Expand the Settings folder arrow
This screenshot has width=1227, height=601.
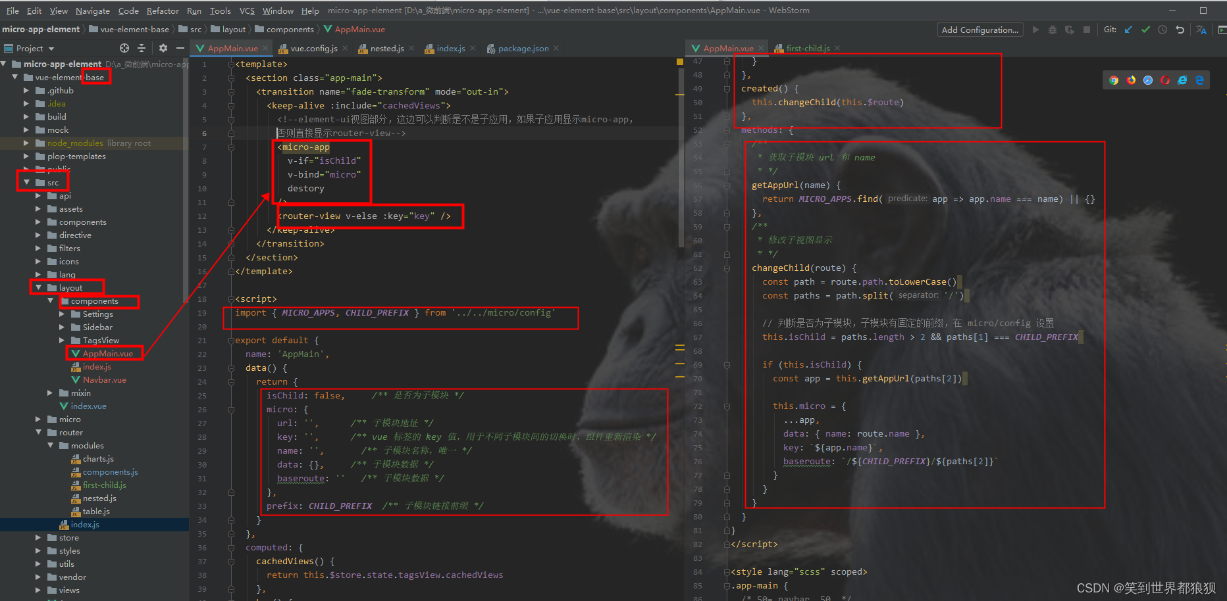(x=62, y=314)
